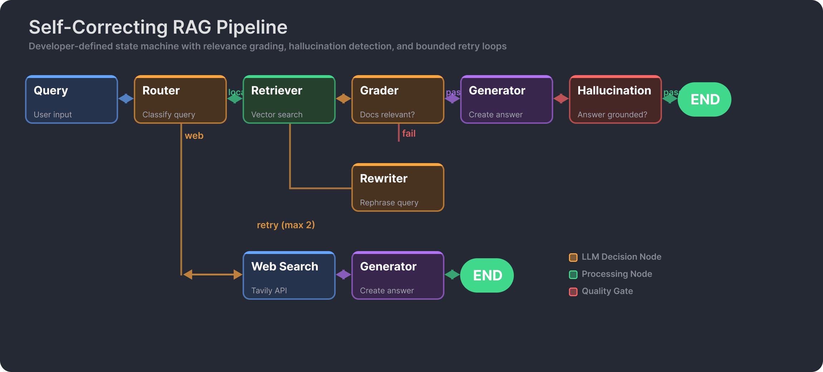Click the "Tavily API" text

(269, 290)
